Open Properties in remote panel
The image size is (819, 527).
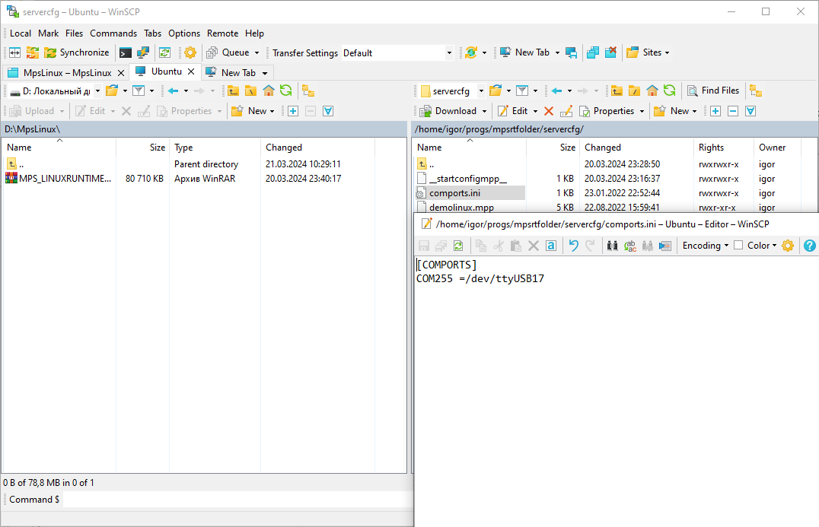(x=606, y=111)
